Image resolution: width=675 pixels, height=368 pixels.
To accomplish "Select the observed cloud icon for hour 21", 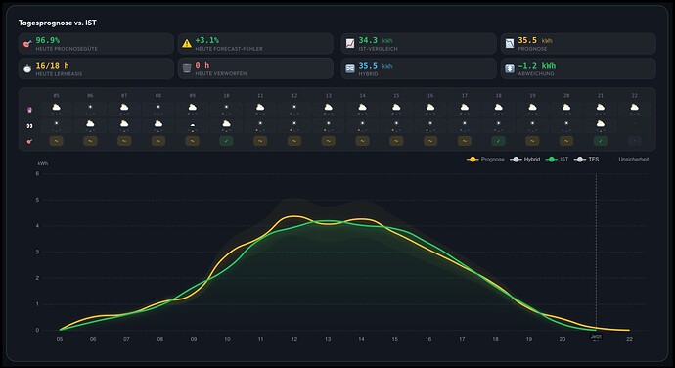I will [x=600, y=124].
